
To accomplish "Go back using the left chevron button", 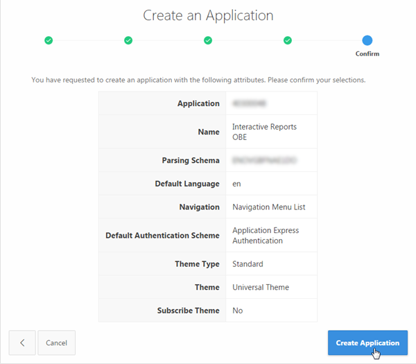I will click(22, 343).
